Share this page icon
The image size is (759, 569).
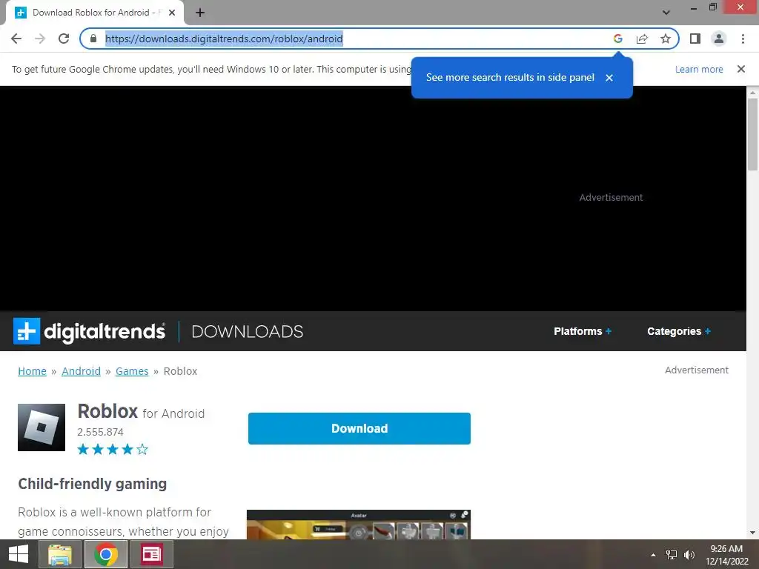[x=642, y=39]
